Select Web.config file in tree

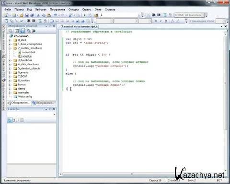pyautogui.click(x=25, y=97)
